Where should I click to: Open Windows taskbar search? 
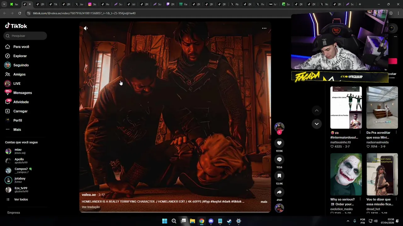(x=174, y=221)
